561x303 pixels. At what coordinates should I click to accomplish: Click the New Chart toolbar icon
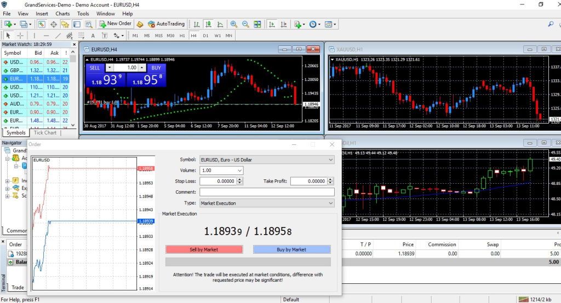(x=8, y=24)
